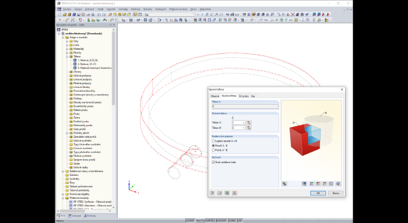Collapse the Údaje o modelu tree node
This screenshot has width=408, height=223.
click(x=63, y=38)
